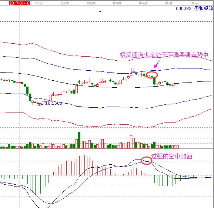Select the red highlighted date 2017-01-10
The width and height of the screenshot is (214, 208).
pyautogui.click(x=20, y=3)
